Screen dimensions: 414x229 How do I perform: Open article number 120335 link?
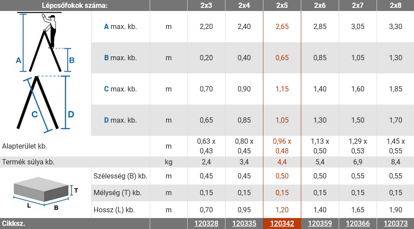tap(244, 223)
